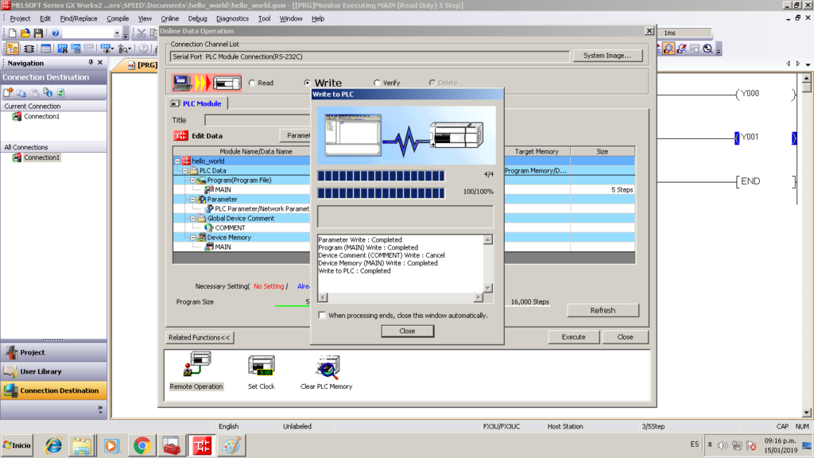This screenshot has width=814, height=458.
Task: Click the connection properties info icon
Action: click(48, 92)
